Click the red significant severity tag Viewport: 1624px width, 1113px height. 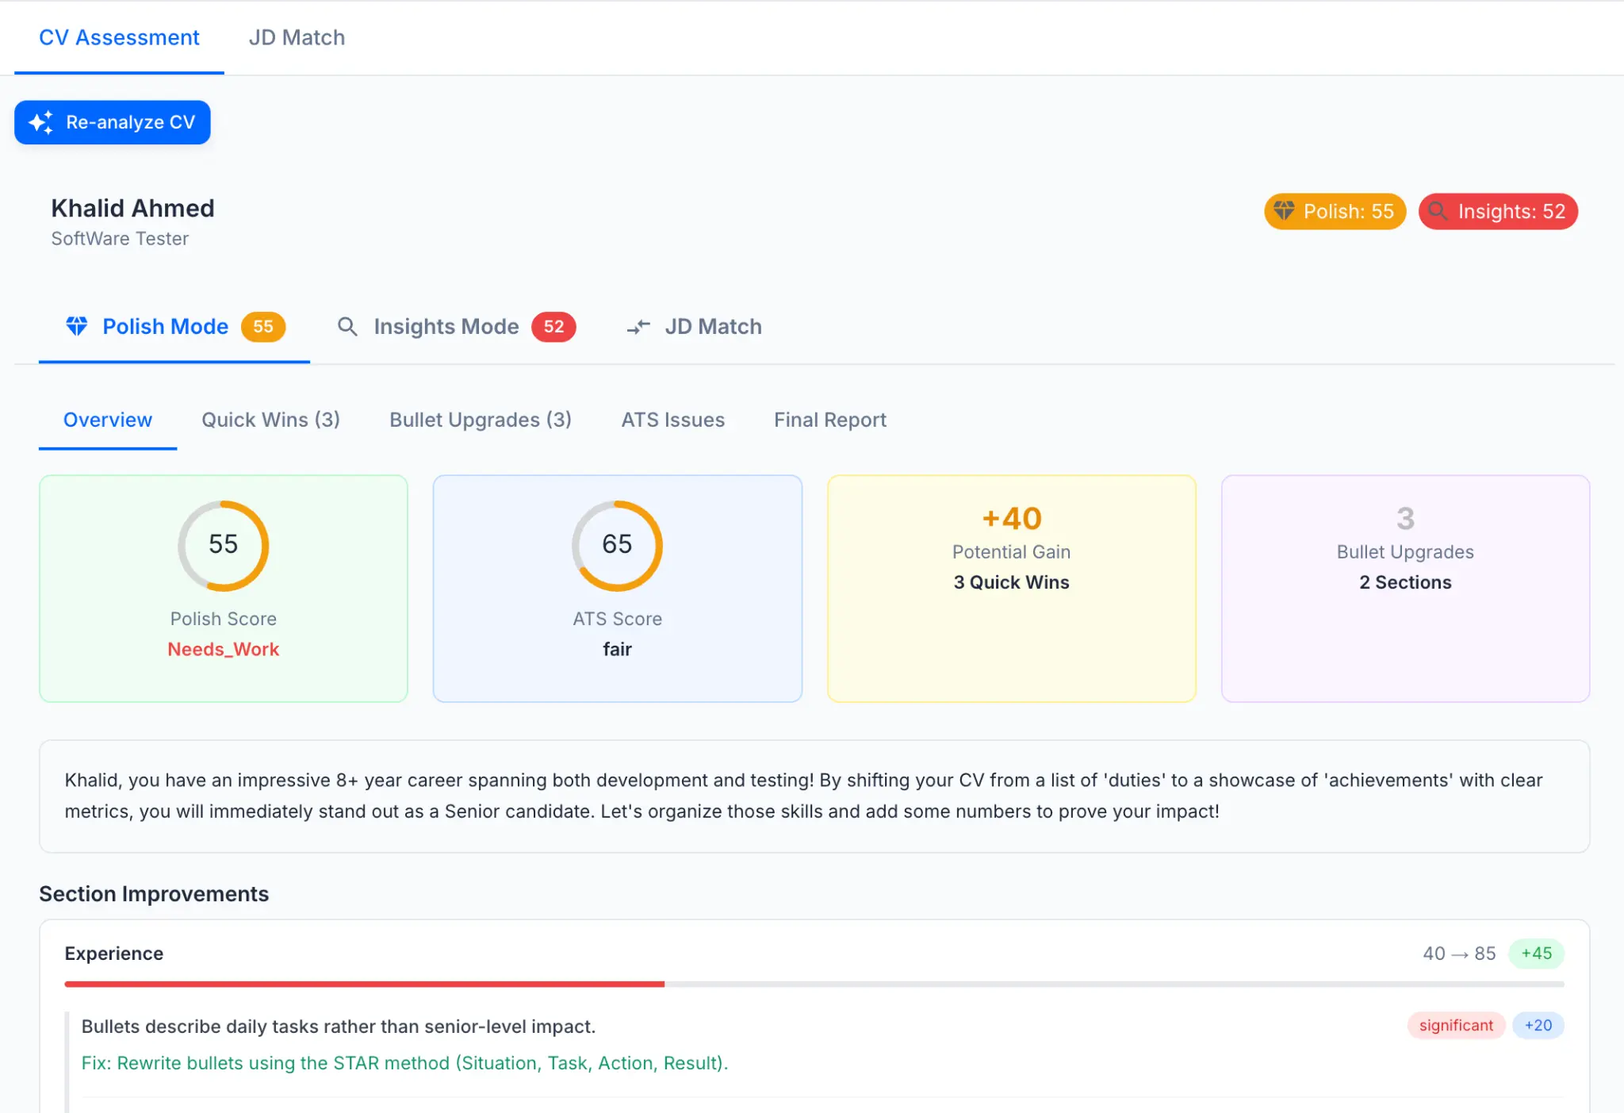tap(1455, 1025)
